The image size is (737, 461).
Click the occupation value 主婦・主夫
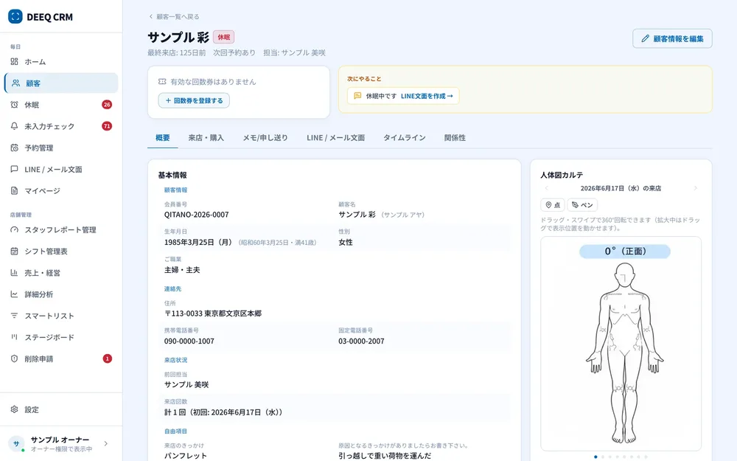(182, 270)
